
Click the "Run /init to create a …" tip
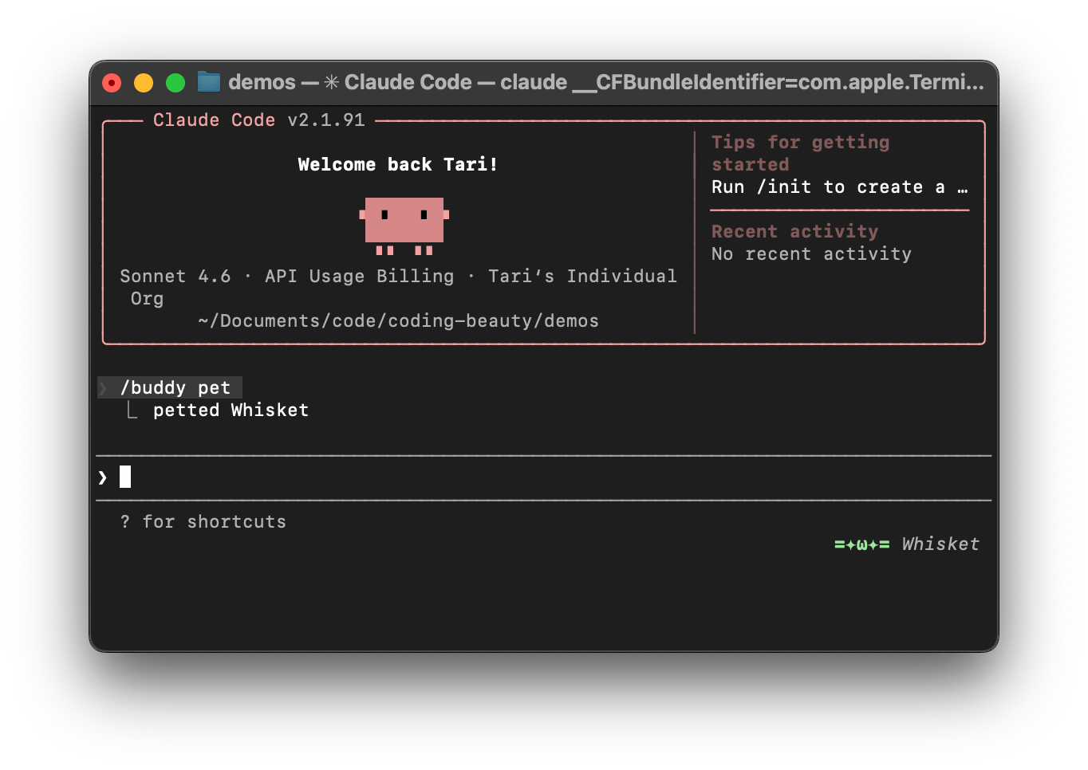tap(840, 187)
